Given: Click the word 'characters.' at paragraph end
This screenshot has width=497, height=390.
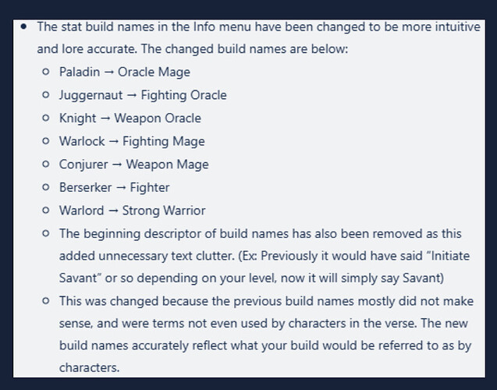Looking at the screenshot, I should (x=90, y=368).
